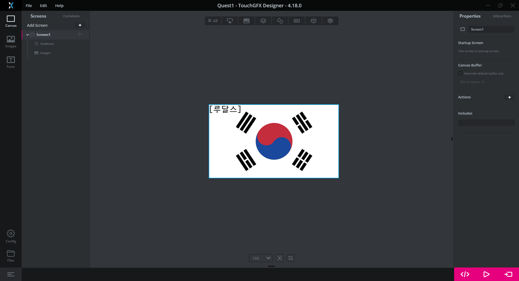The image size is (519, 281).
Task: Add an action with the plus icon
Action: (x=510, y=97)
